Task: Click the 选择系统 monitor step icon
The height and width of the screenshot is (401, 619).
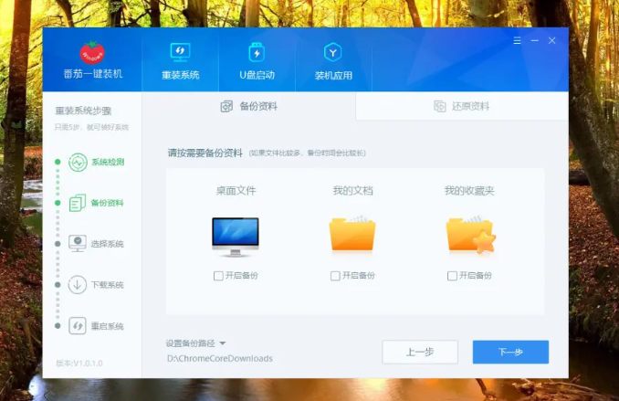Action: [78, 244]
